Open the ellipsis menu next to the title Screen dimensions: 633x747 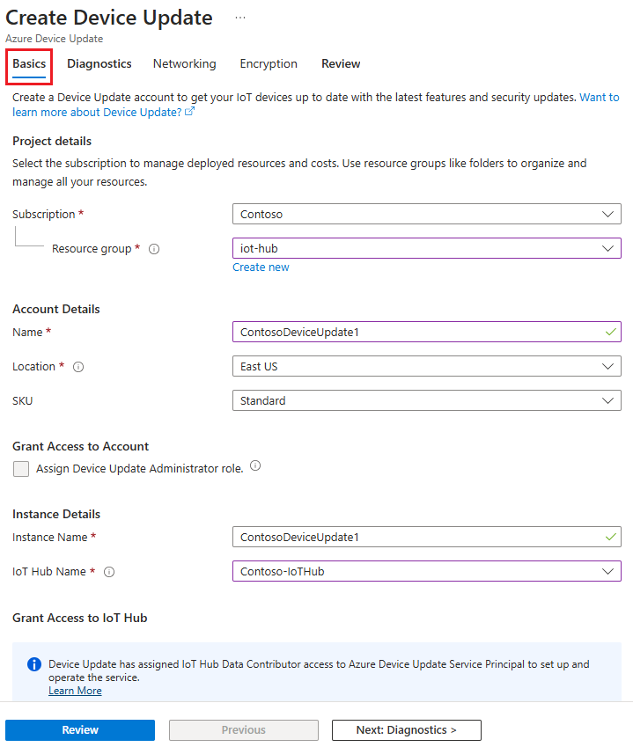[x=240, y=16]
